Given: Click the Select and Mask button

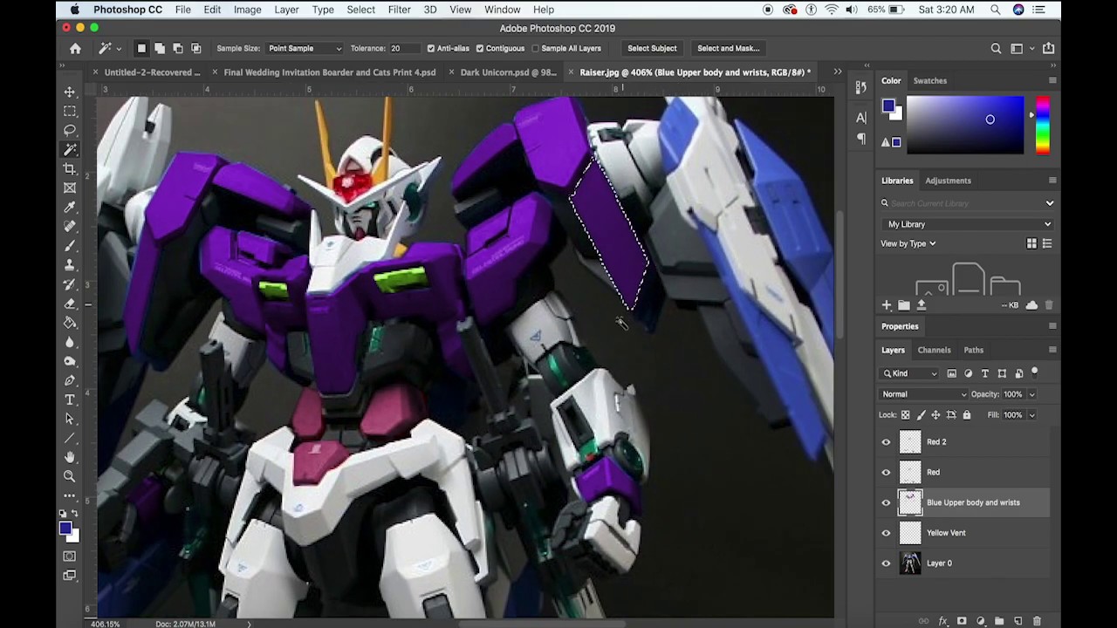Looking at the screenshot, I should click(729, 49).
